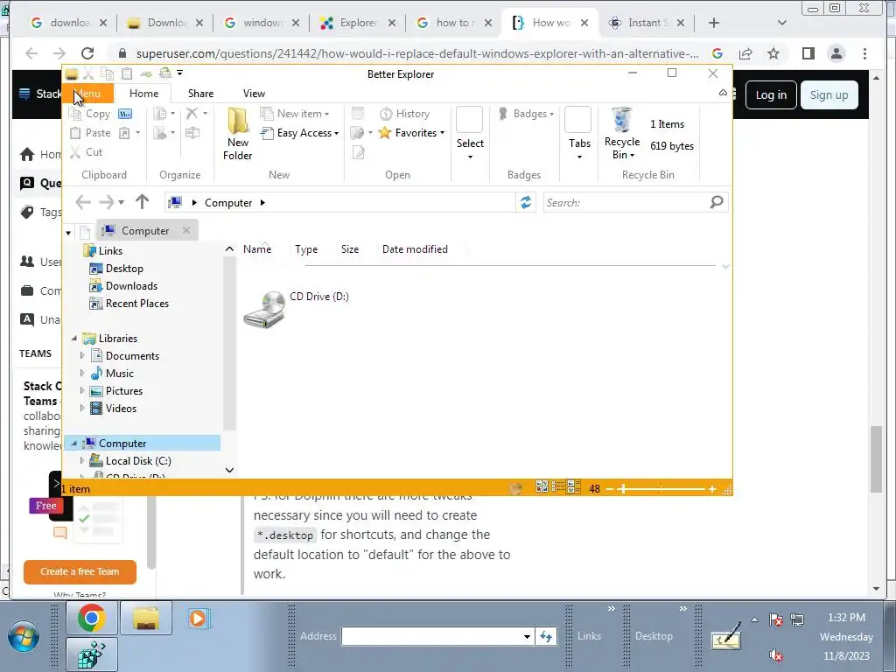The height and width of the screenshot is (672, 896).
Task: Expand the Local Disk (C:) node
Action: [x=81, y=460]
